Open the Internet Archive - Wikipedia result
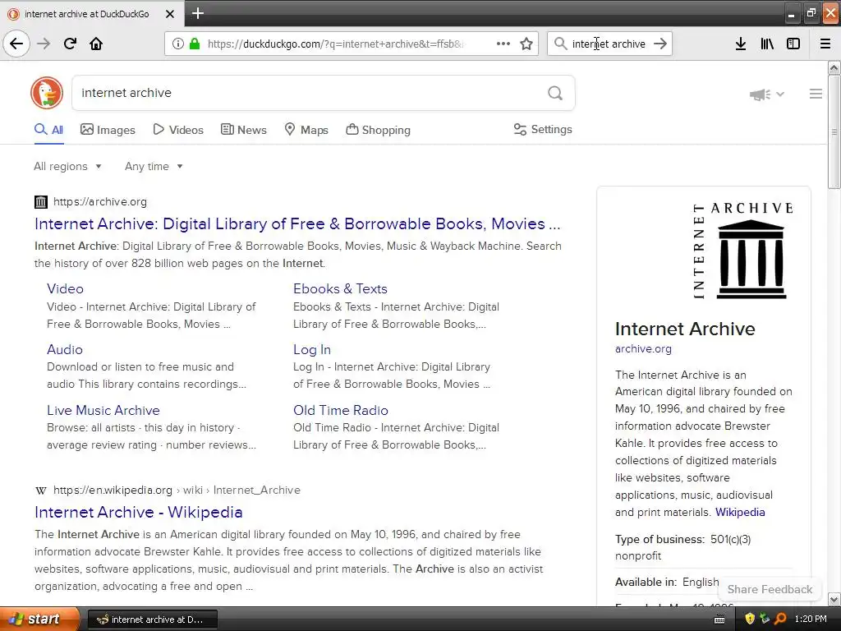Viewport: 841px width, 631px height. (x=138, y=513)
